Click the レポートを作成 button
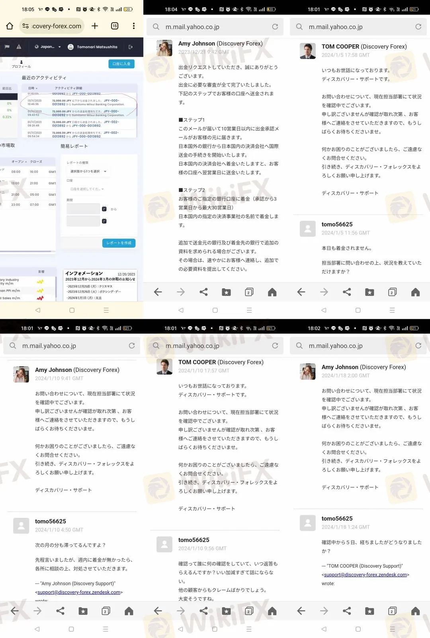This screenshot has height=638, width=430. 119,243
